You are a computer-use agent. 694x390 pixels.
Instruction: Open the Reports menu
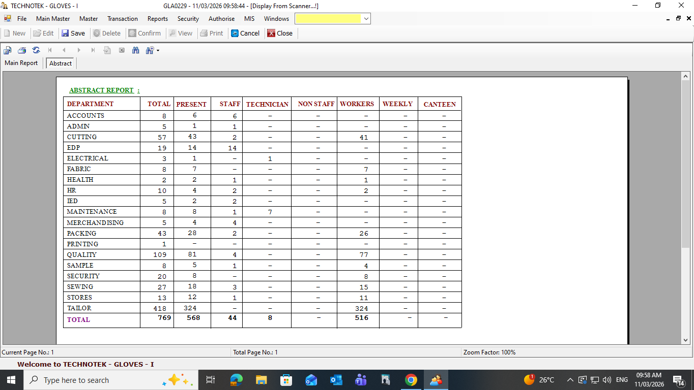[x=158, y=19]
